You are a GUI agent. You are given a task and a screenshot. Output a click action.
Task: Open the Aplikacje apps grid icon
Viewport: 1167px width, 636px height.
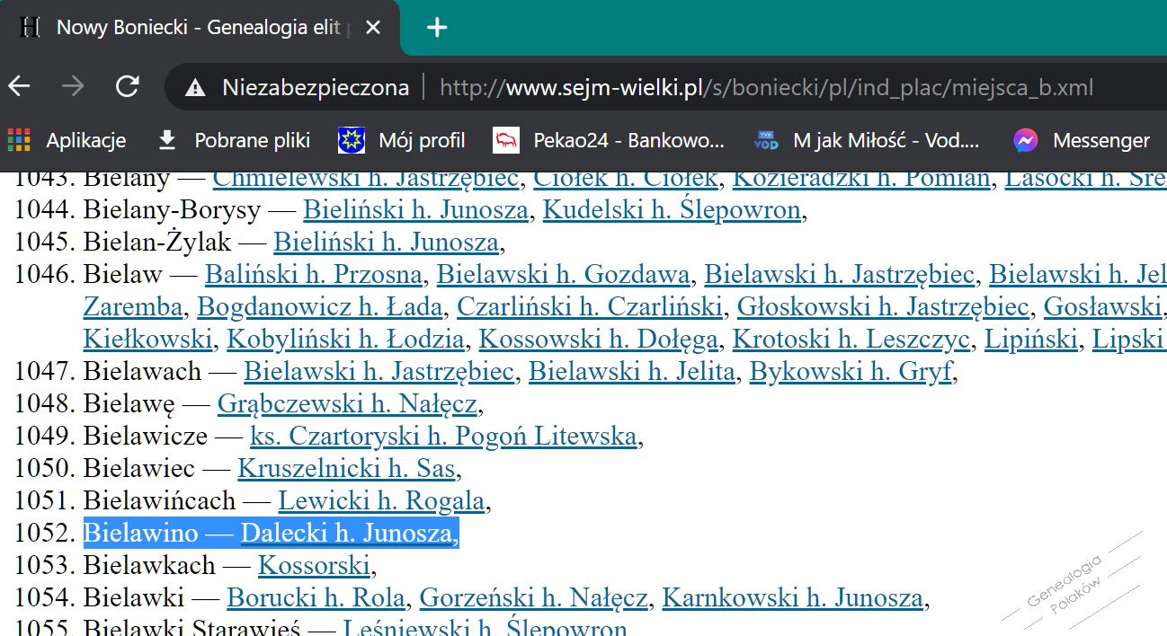[19, 140]
